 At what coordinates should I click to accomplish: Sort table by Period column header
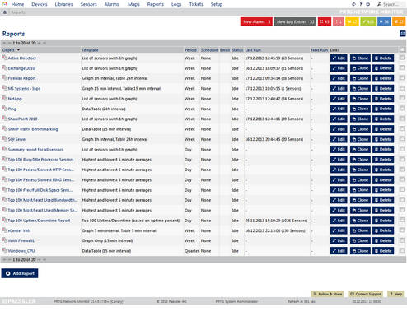[x=190, y=50]
